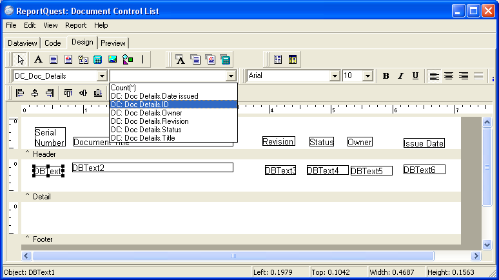Choose Count(*) from field list
Image resolution: width=499 pixels, height=280 pixels.
(173, 88)
